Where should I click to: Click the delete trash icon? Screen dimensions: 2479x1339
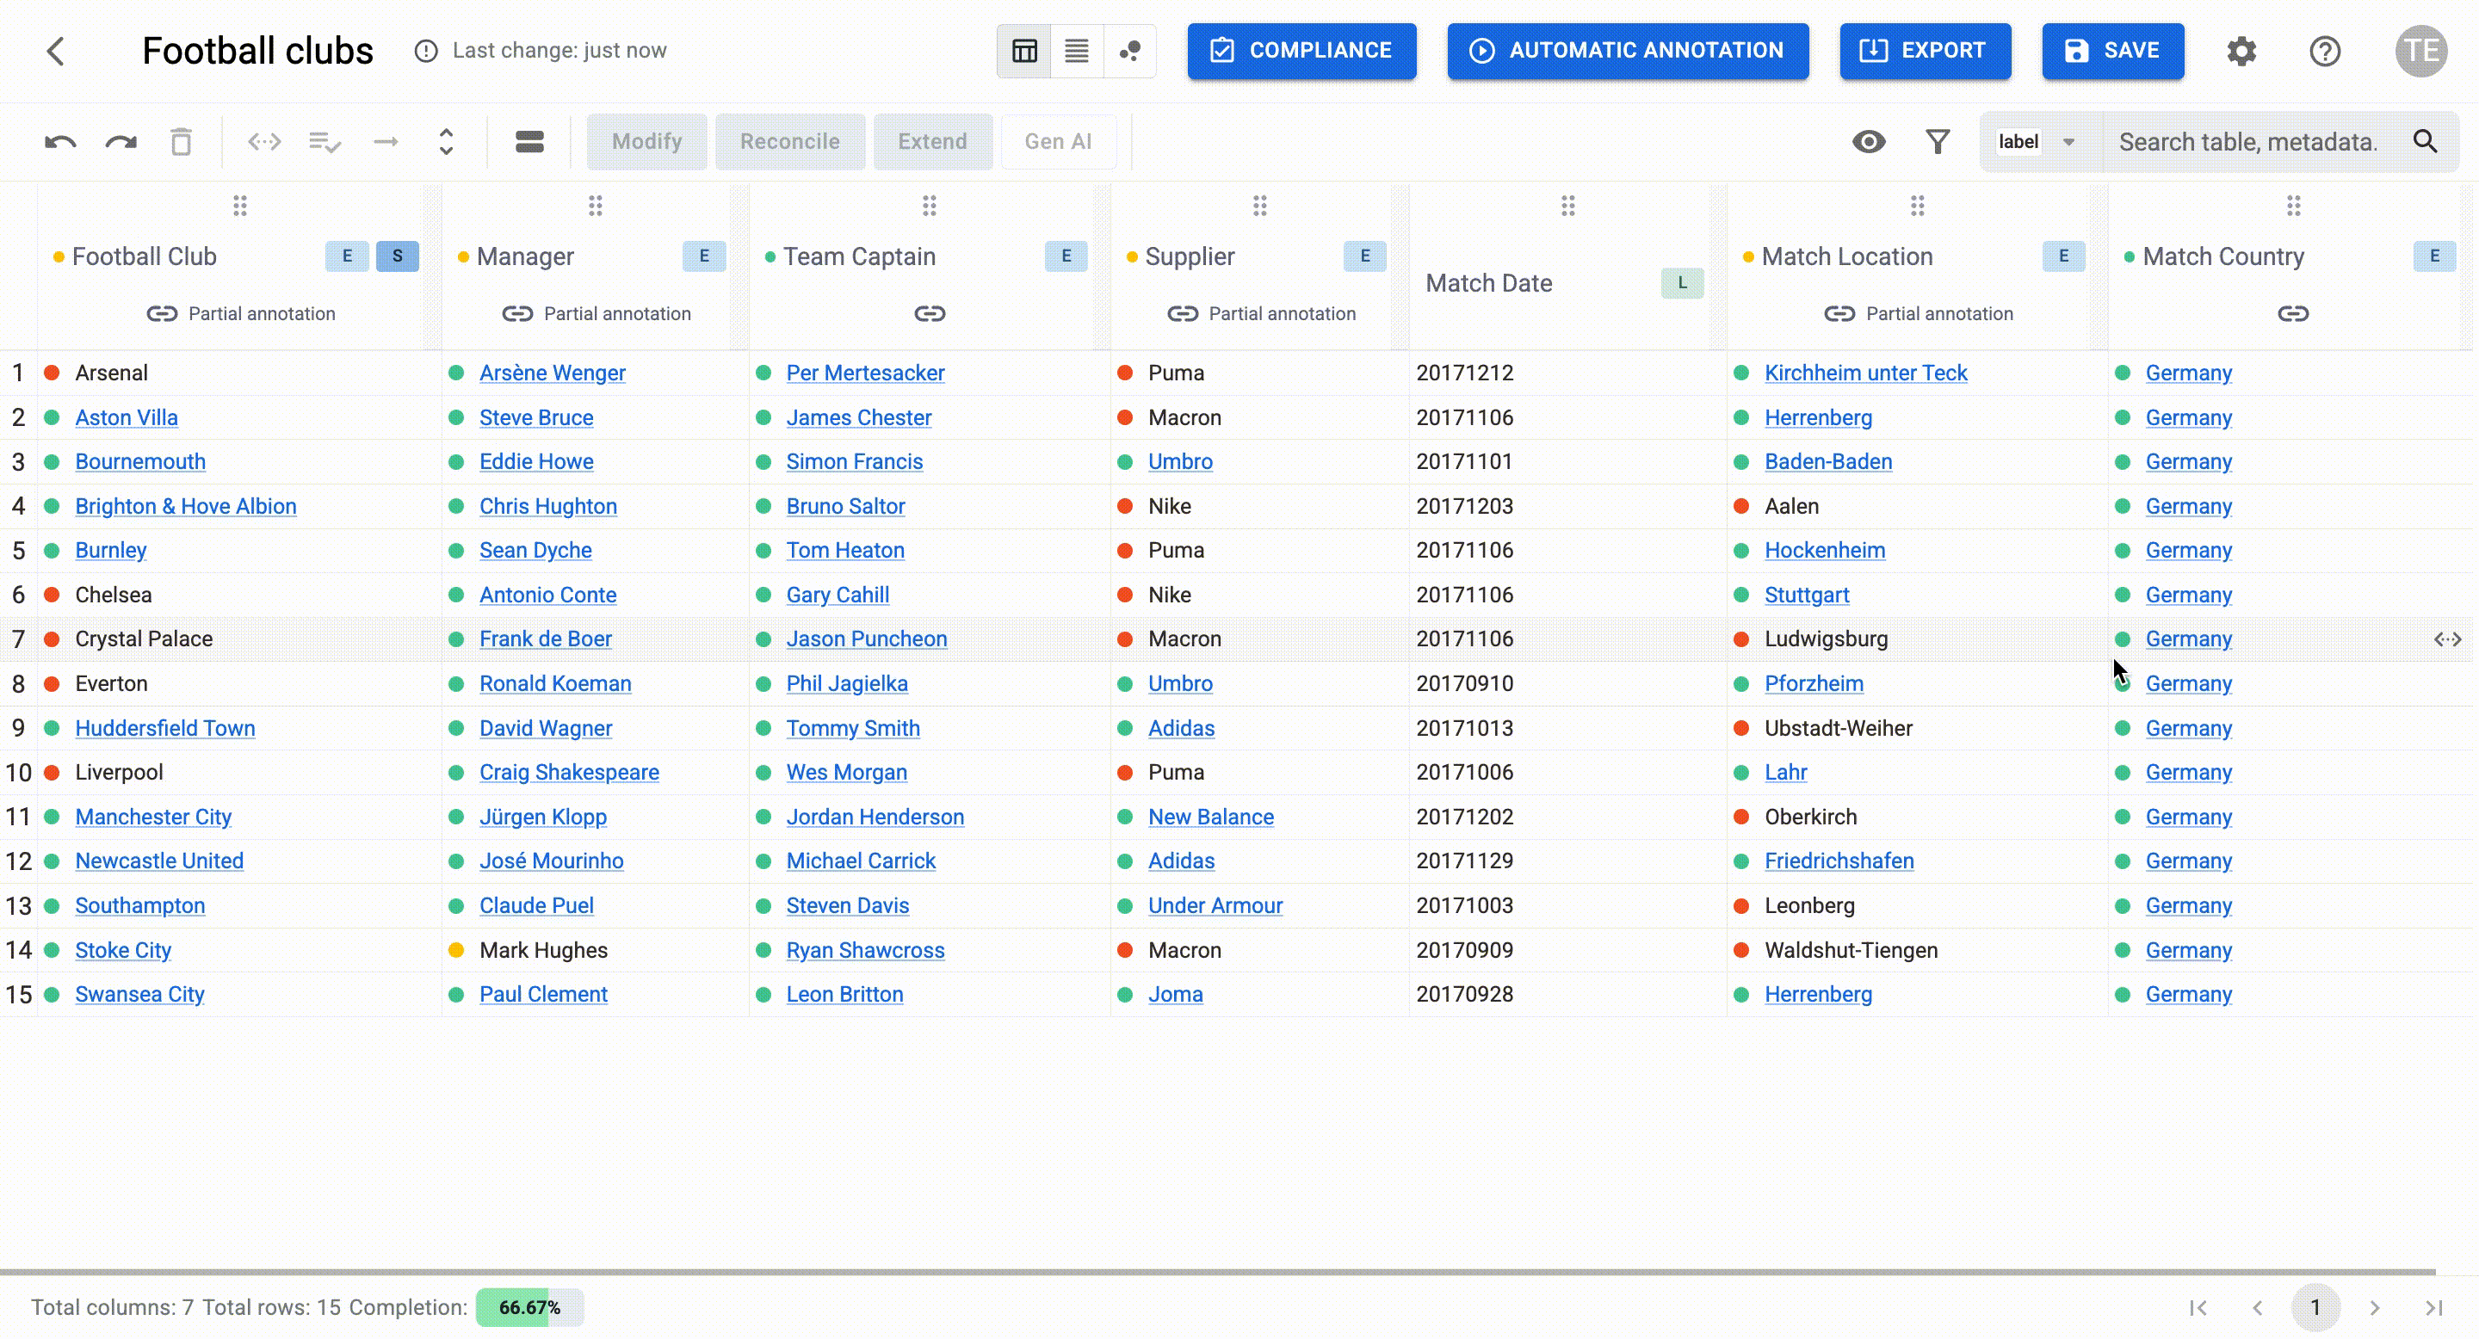click(181, 142)
